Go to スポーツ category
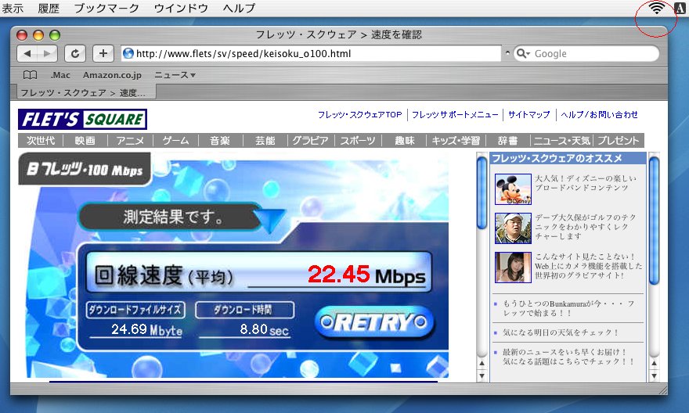 coord(358,141)
